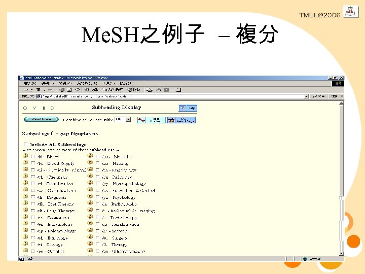Screen dimensions: 365x274
Task: Tick the Complications subheading checkbox
Action: (33, 190)
